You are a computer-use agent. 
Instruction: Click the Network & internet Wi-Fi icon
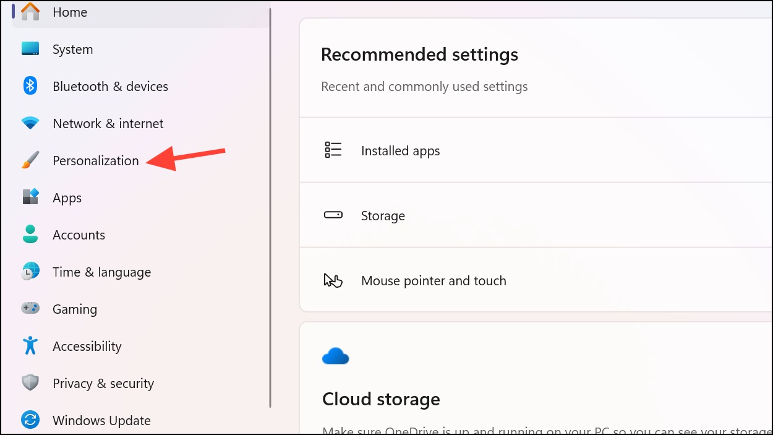30,123
